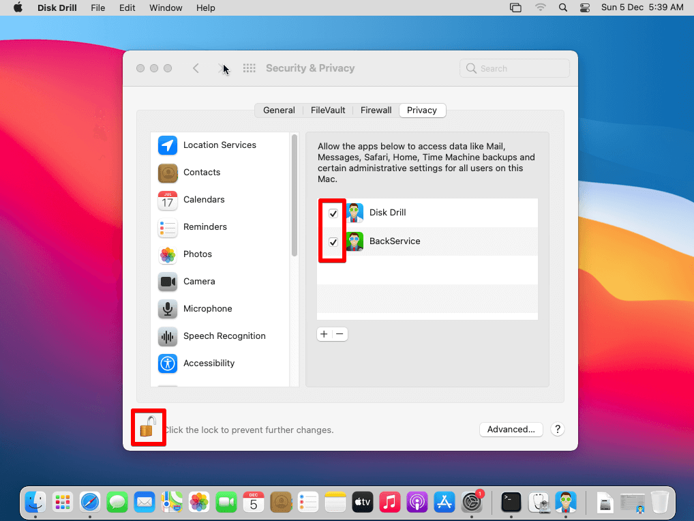Image resolution: width=694 pixels, height=521 pixels.
Task: Open the Apple menu
Action: click(18, 8)
